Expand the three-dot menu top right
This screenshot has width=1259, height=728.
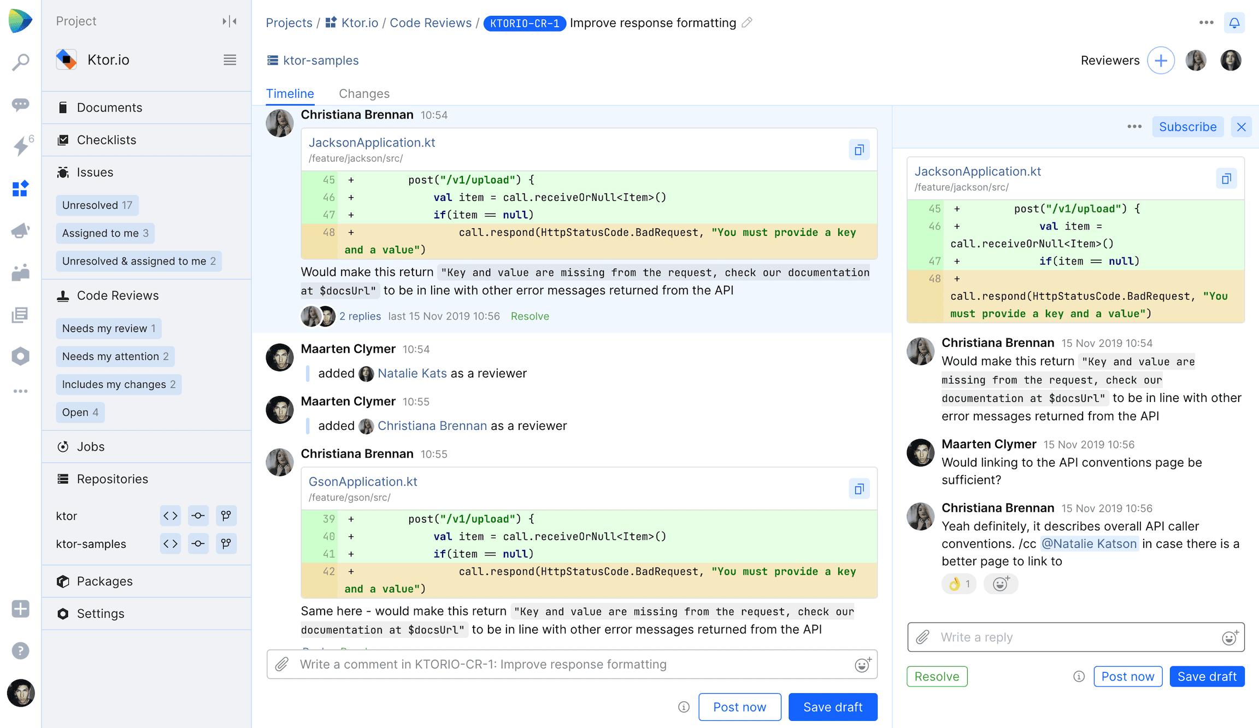[x=1206, y=22]
